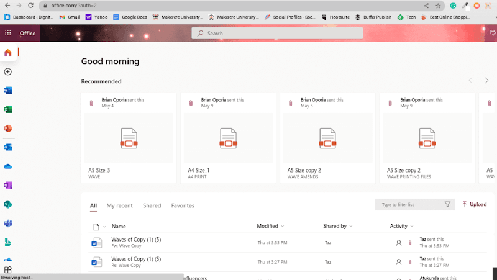Click the browser address bar URL
Viewport: 497px width, 280px height.
(x=74, y=6)
